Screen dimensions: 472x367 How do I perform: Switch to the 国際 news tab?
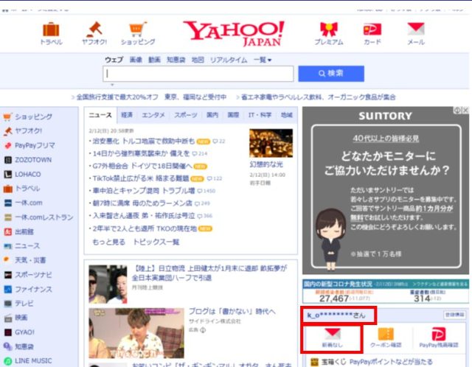click(x=233, y=115)
